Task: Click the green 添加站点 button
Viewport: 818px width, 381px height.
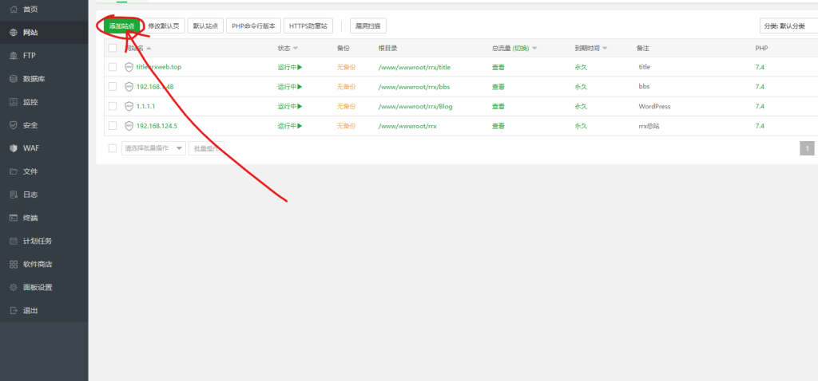Action: pyautogui.click(x=121, y=26)
